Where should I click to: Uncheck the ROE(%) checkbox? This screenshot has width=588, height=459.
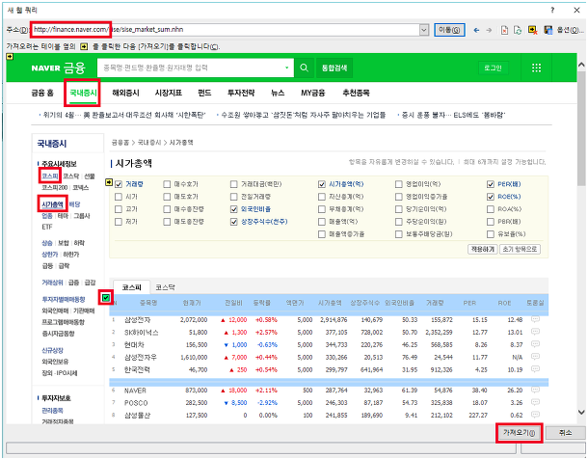490,197
